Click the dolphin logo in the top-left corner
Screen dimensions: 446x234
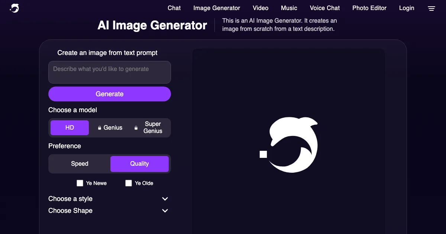(14, 8)
